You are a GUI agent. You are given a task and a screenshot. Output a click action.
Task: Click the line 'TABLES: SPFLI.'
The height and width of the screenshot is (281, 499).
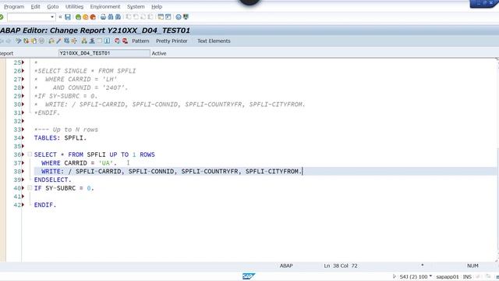(x=60, y=138)
